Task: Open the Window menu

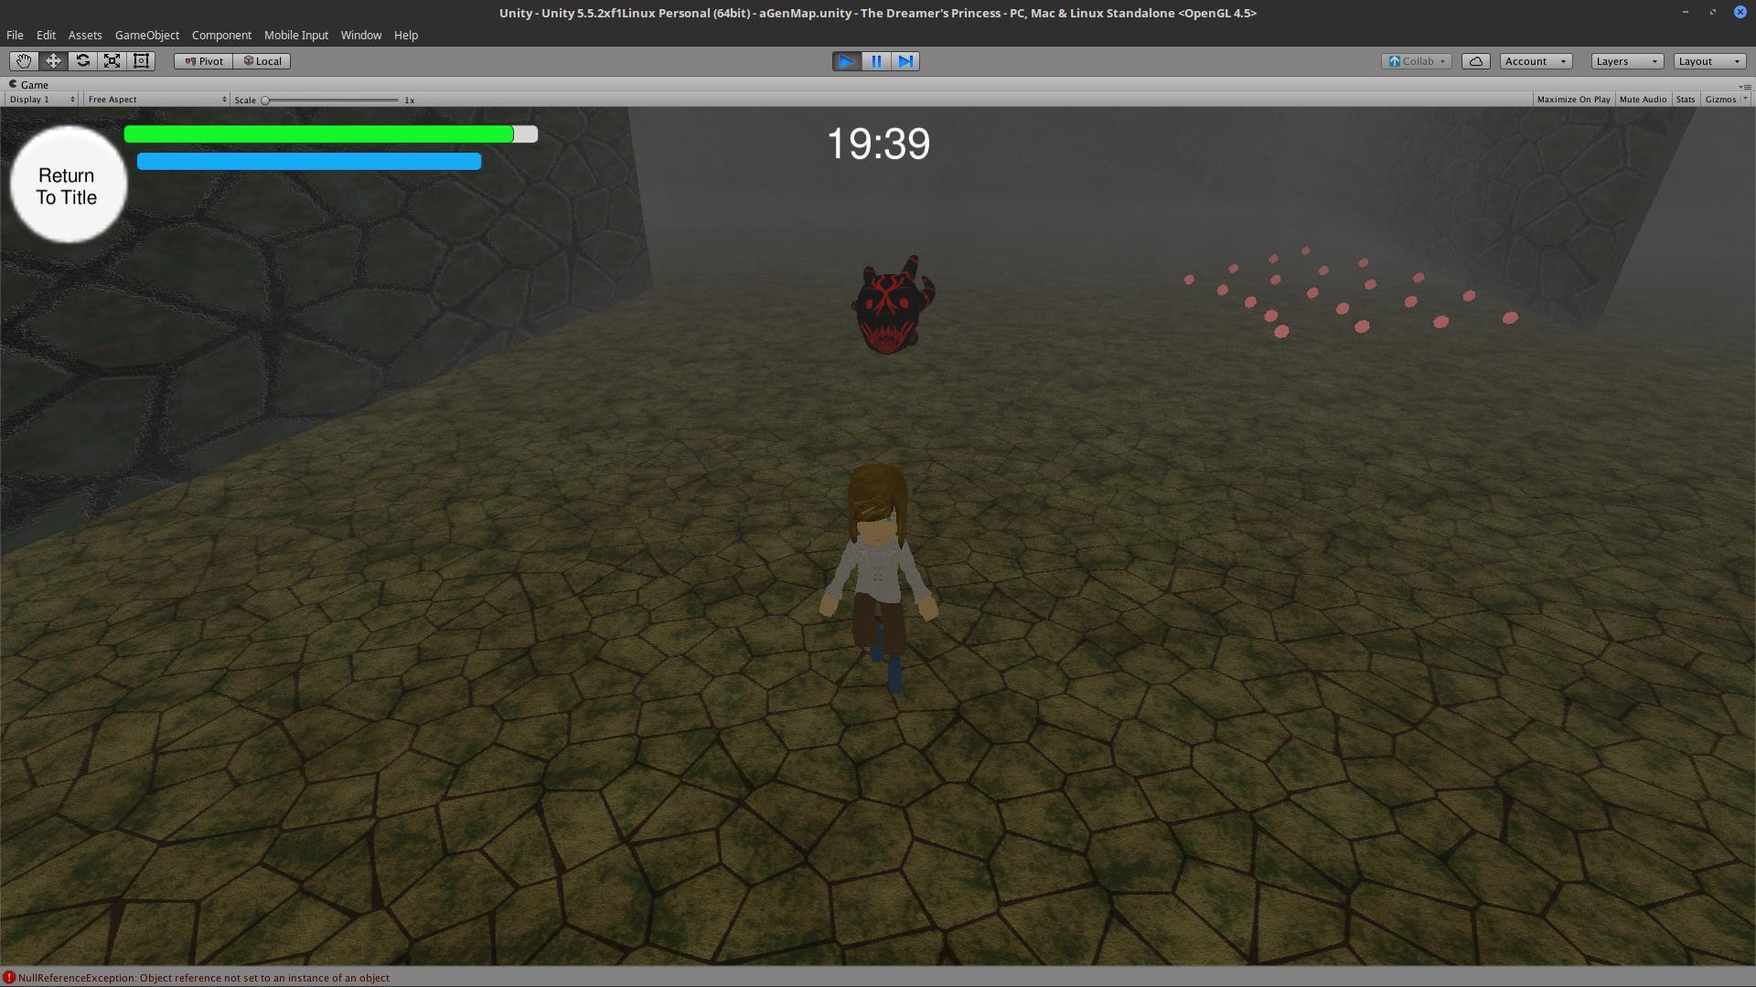Action: 361,36
